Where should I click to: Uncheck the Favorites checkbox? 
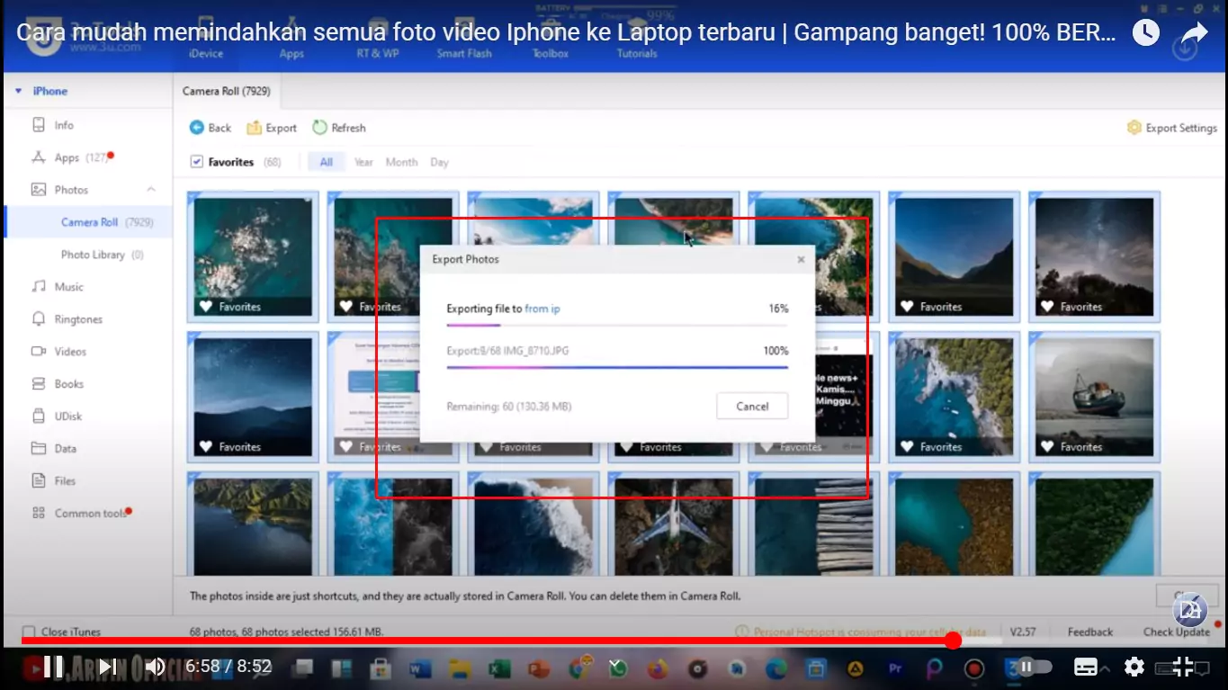(x=197, y=162)
